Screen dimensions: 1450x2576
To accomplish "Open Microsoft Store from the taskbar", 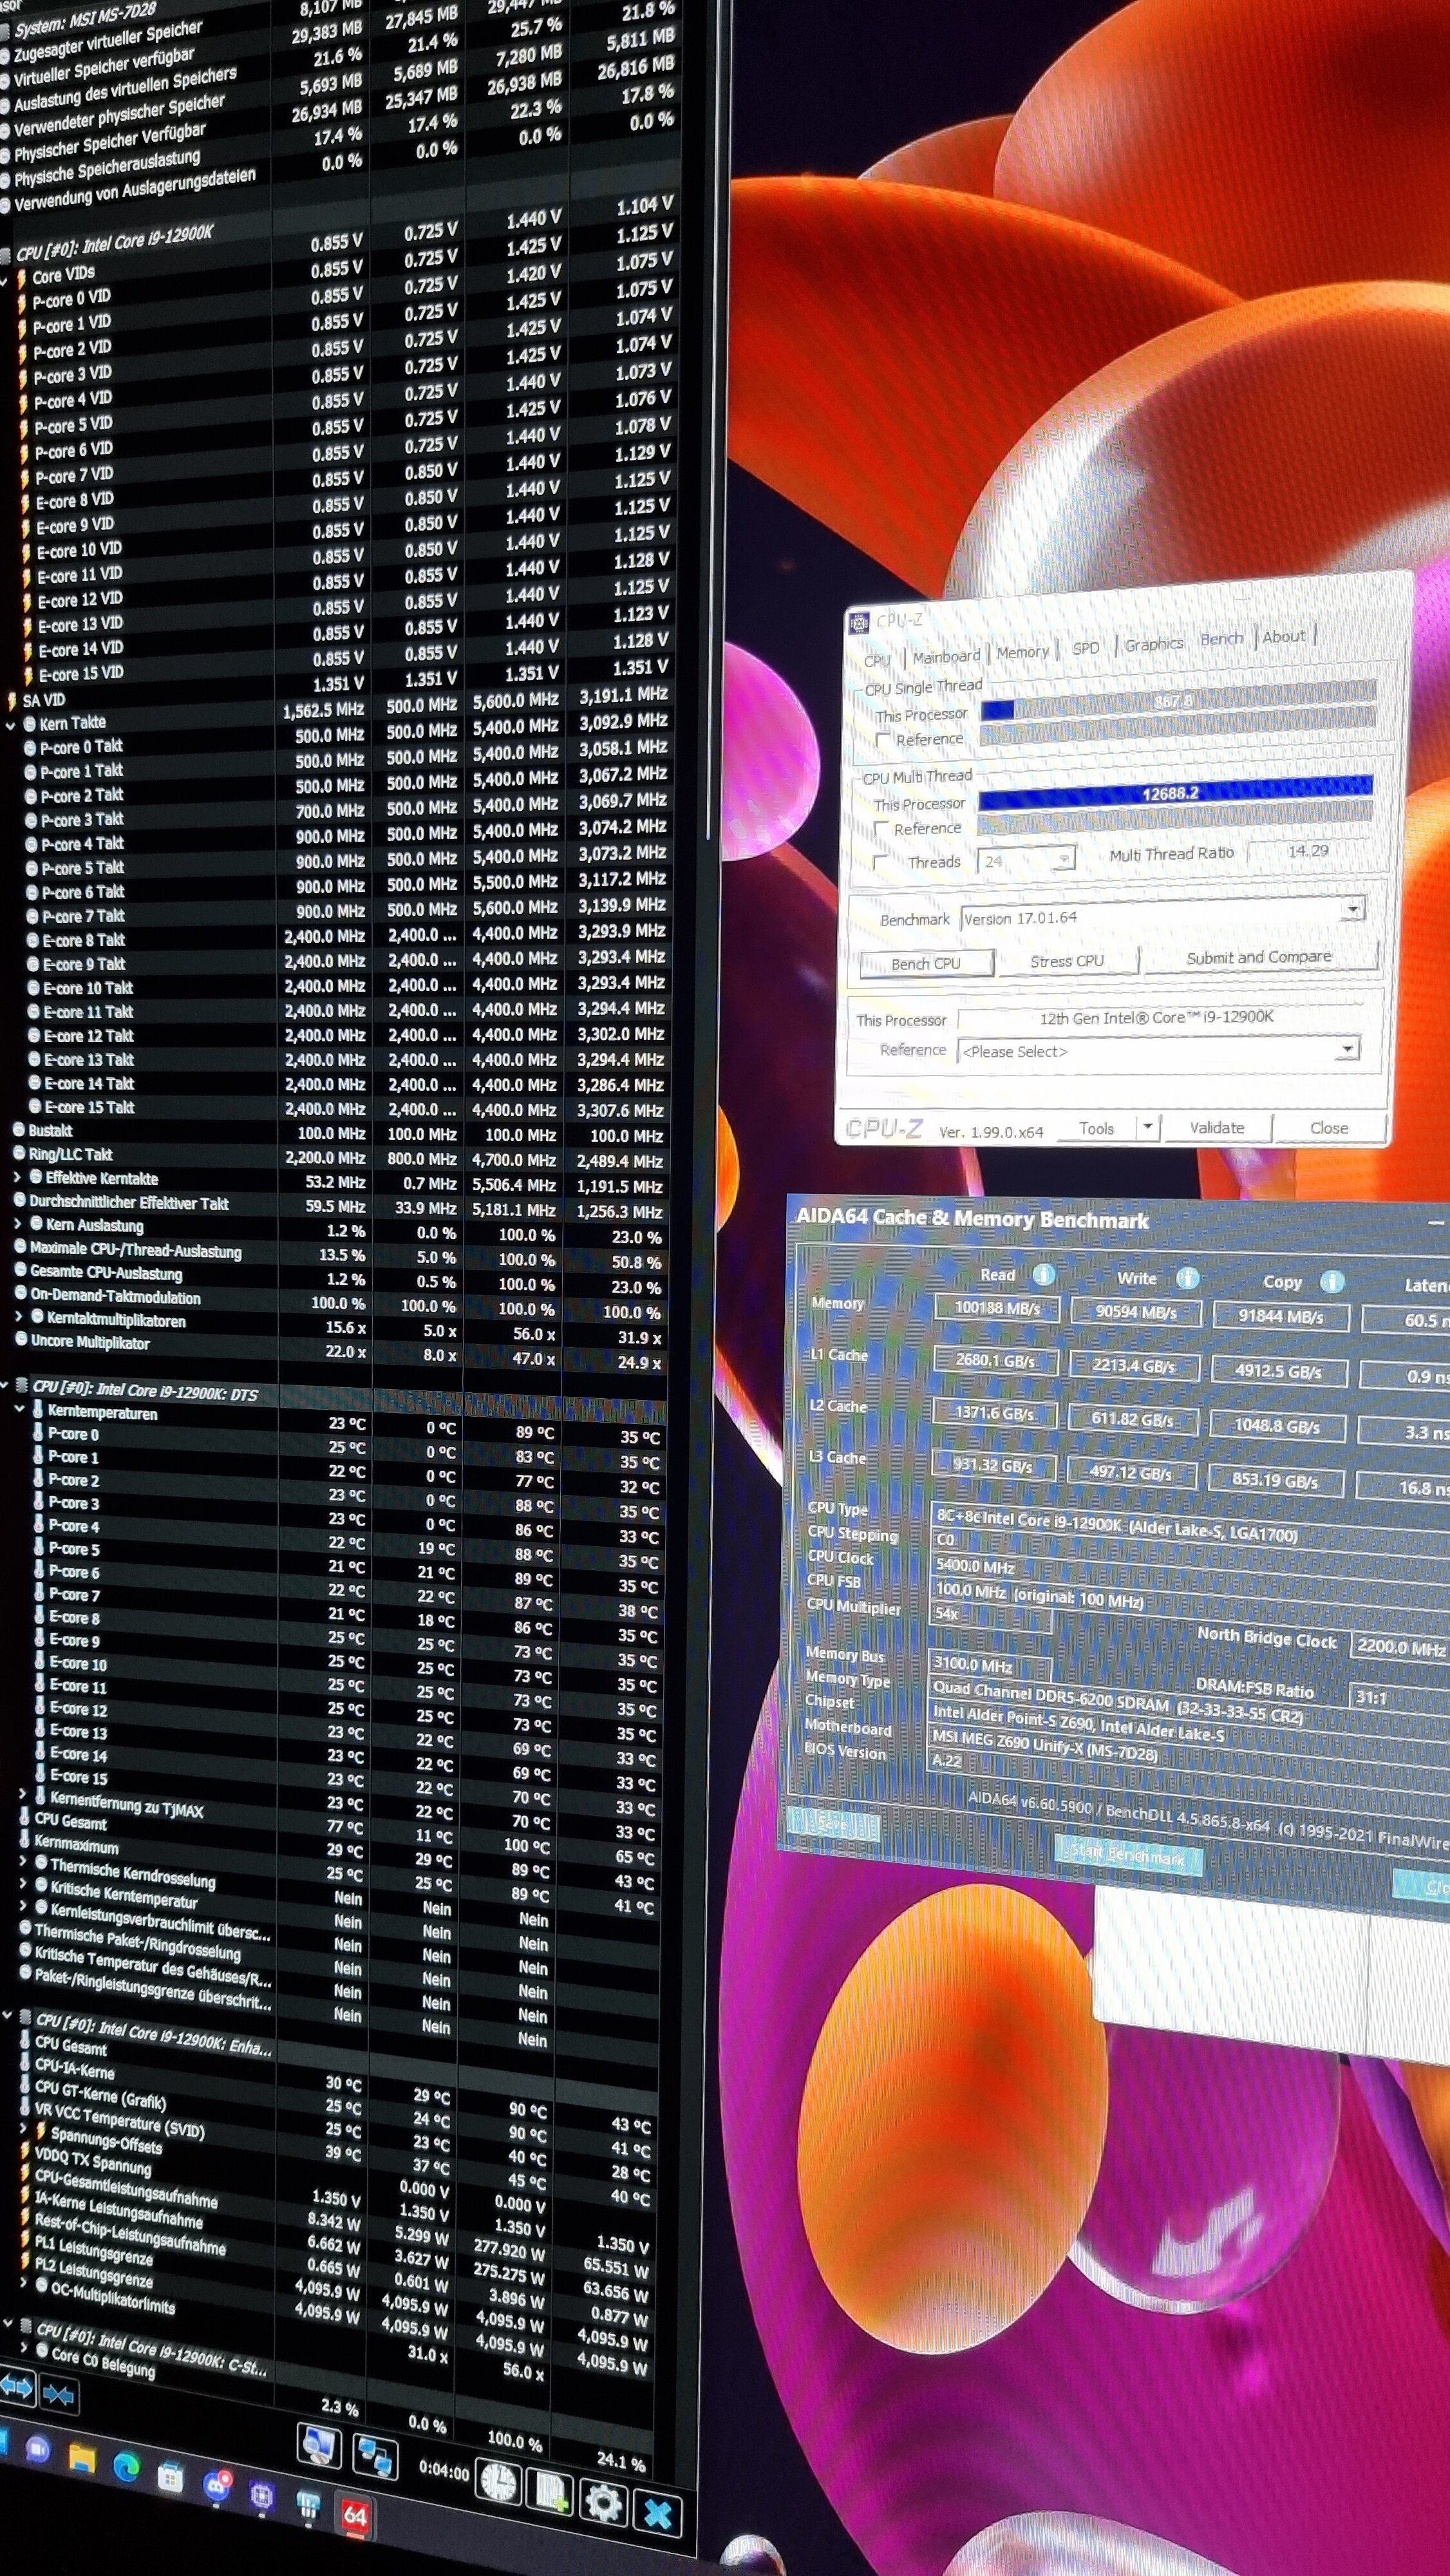I will tap(171, 2477).
